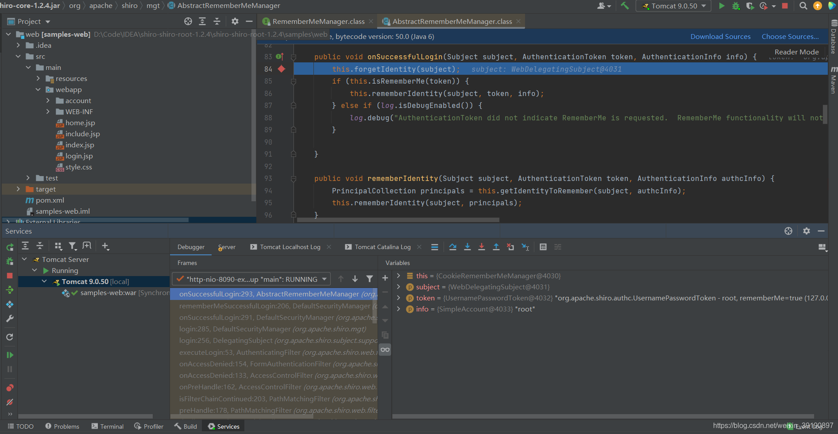This screenshot has height=434, width=838.
Task: Open Database side panel
Action: click(833, 38)
